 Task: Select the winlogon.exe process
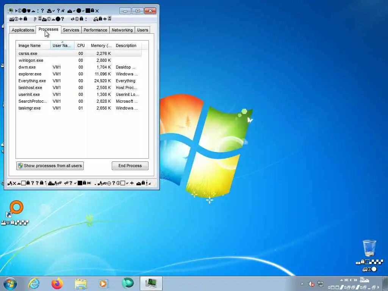click(79, 60)
